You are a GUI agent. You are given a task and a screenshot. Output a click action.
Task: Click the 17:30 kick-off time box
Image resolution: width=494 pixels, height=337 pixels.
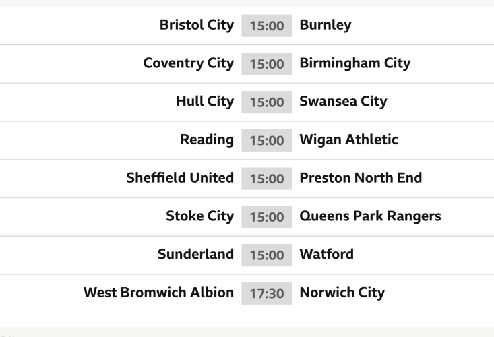tap(267, 294)
